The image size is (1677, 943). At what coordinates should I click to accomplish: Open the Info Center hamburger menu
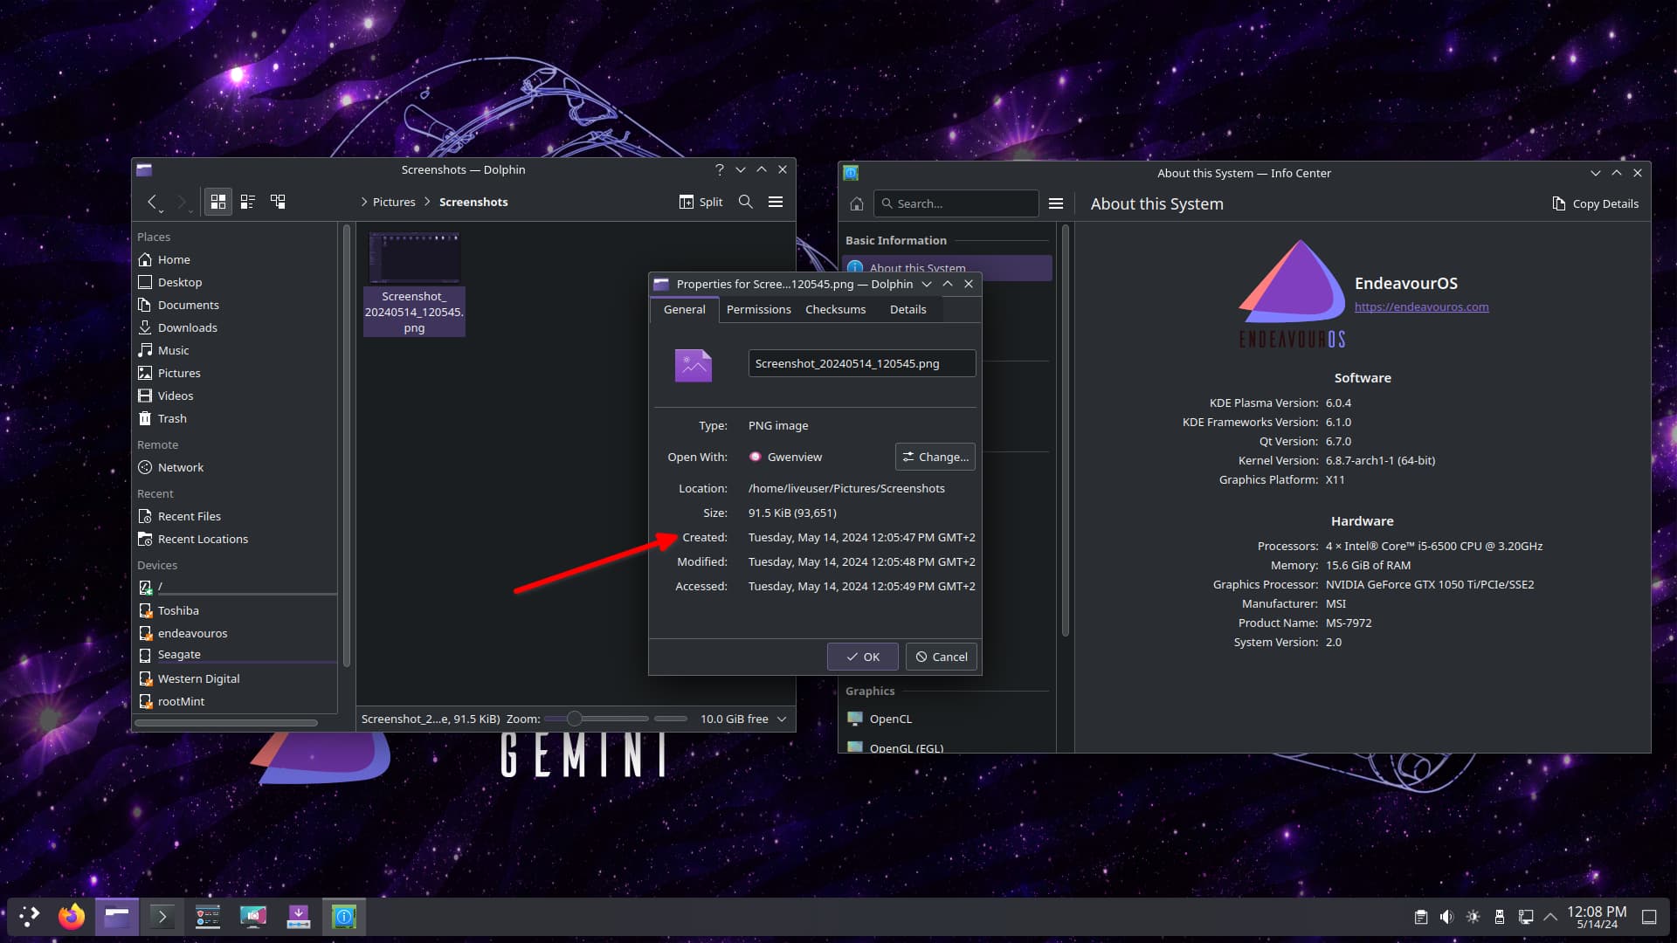pos(1056,203)
